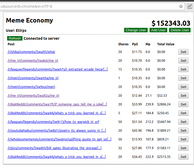The image size is (194, 168).
Task: Sell the AskReddit joke post worth $2806.24
Action: point(183,104)
